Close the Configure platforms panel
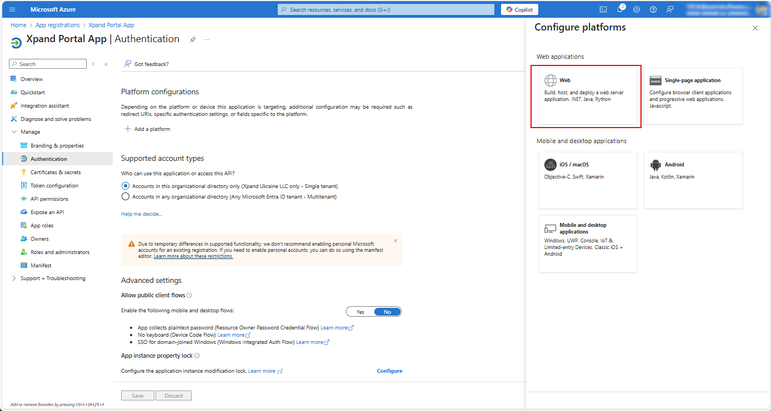This screenshot has height=411, width=771. pyautogui.click(x=755, y=28)
